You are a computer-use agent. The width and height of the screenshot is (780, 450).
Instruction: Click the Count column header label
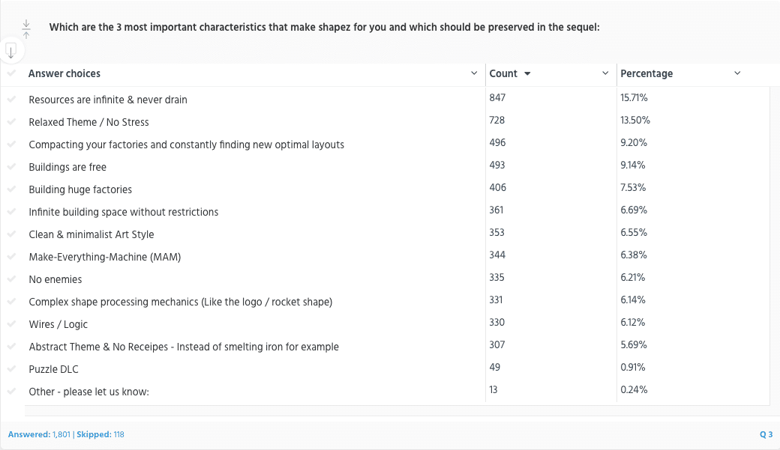(503, 73)
